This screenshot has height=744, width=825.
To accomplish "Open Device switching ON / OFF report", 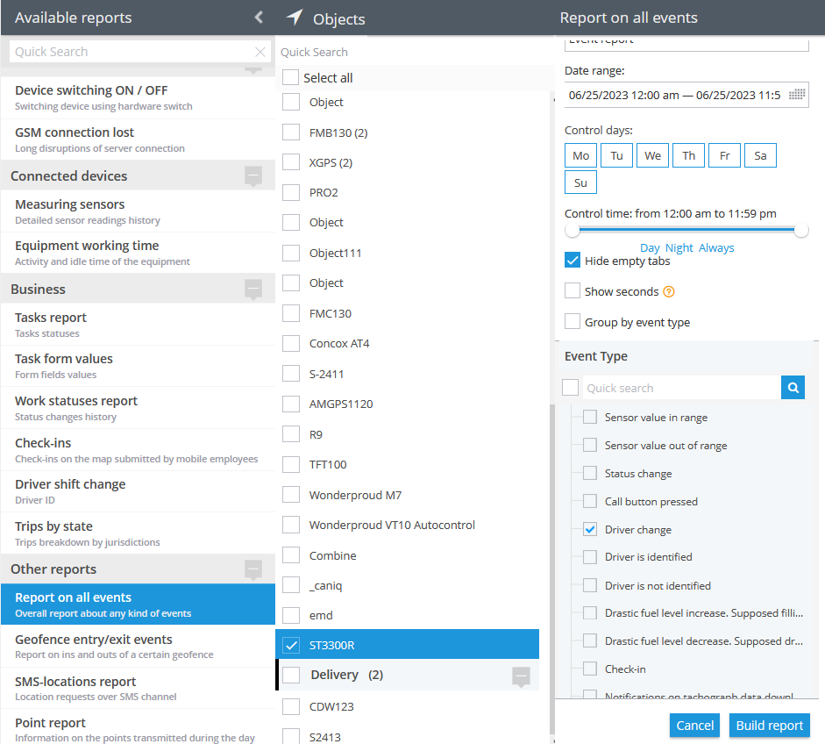I will [x=138, y=97].
